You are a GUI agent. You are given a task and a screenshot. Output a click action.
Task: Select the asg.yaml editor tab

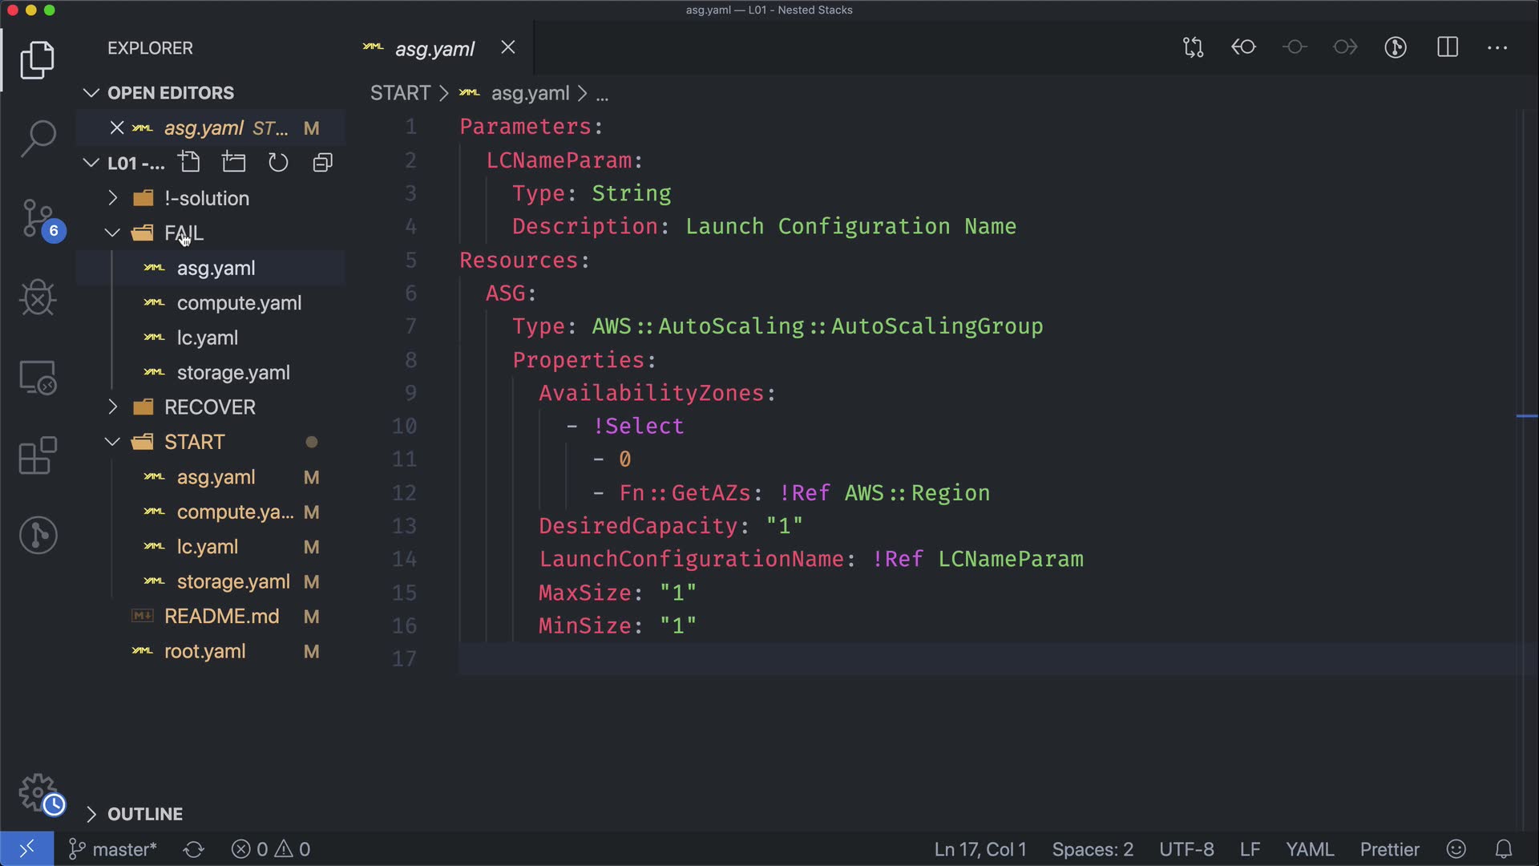[434, 49]
